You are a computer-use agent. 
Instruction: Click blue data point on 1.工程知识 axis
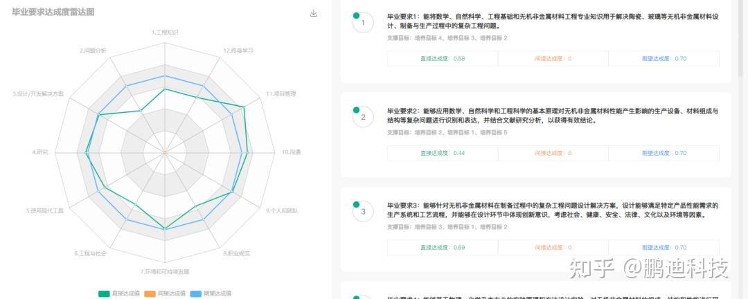165,76
